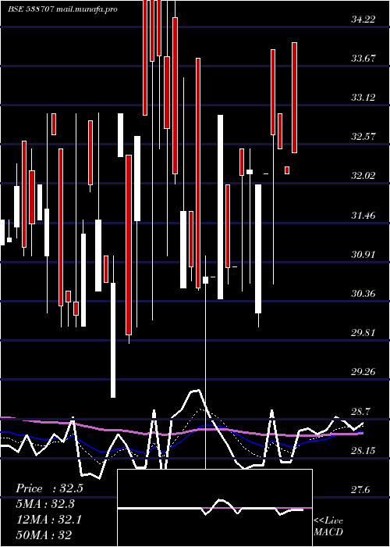The image size is (390, 547).
Task: Click the 27.6 price axis label
Action: click(360, 491)
